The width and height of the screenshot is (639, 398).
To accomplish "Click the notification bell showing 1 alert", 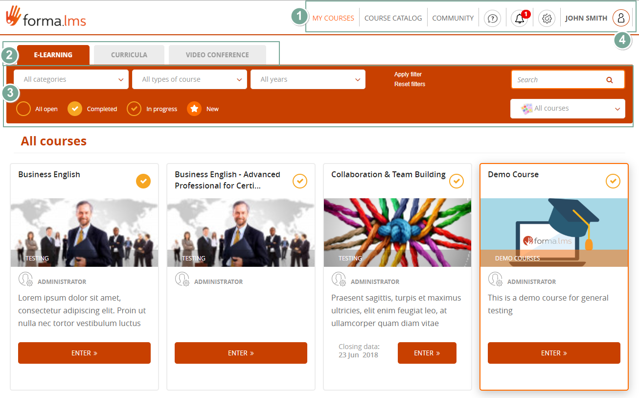I will coord(519,19).
